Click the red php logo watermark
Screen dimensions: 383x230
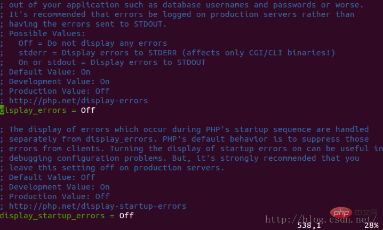341,213
